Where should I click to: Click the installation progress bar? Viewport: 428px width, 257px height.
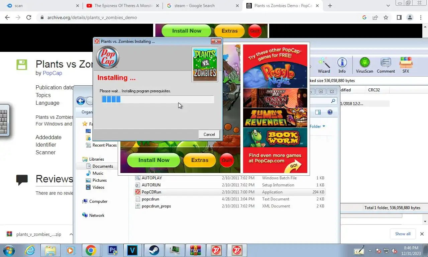158,99
